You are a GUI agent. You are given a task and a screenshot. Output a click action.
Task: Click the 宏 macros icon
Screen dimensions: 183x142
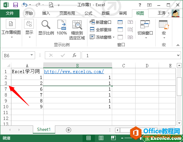pyautogui.click(x=164, y=24)
